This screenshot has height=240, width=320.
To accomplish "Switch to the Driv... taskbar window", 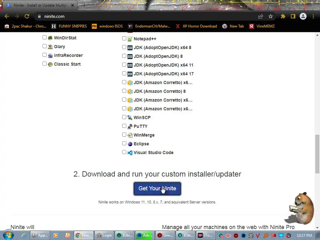I will 165,235.
